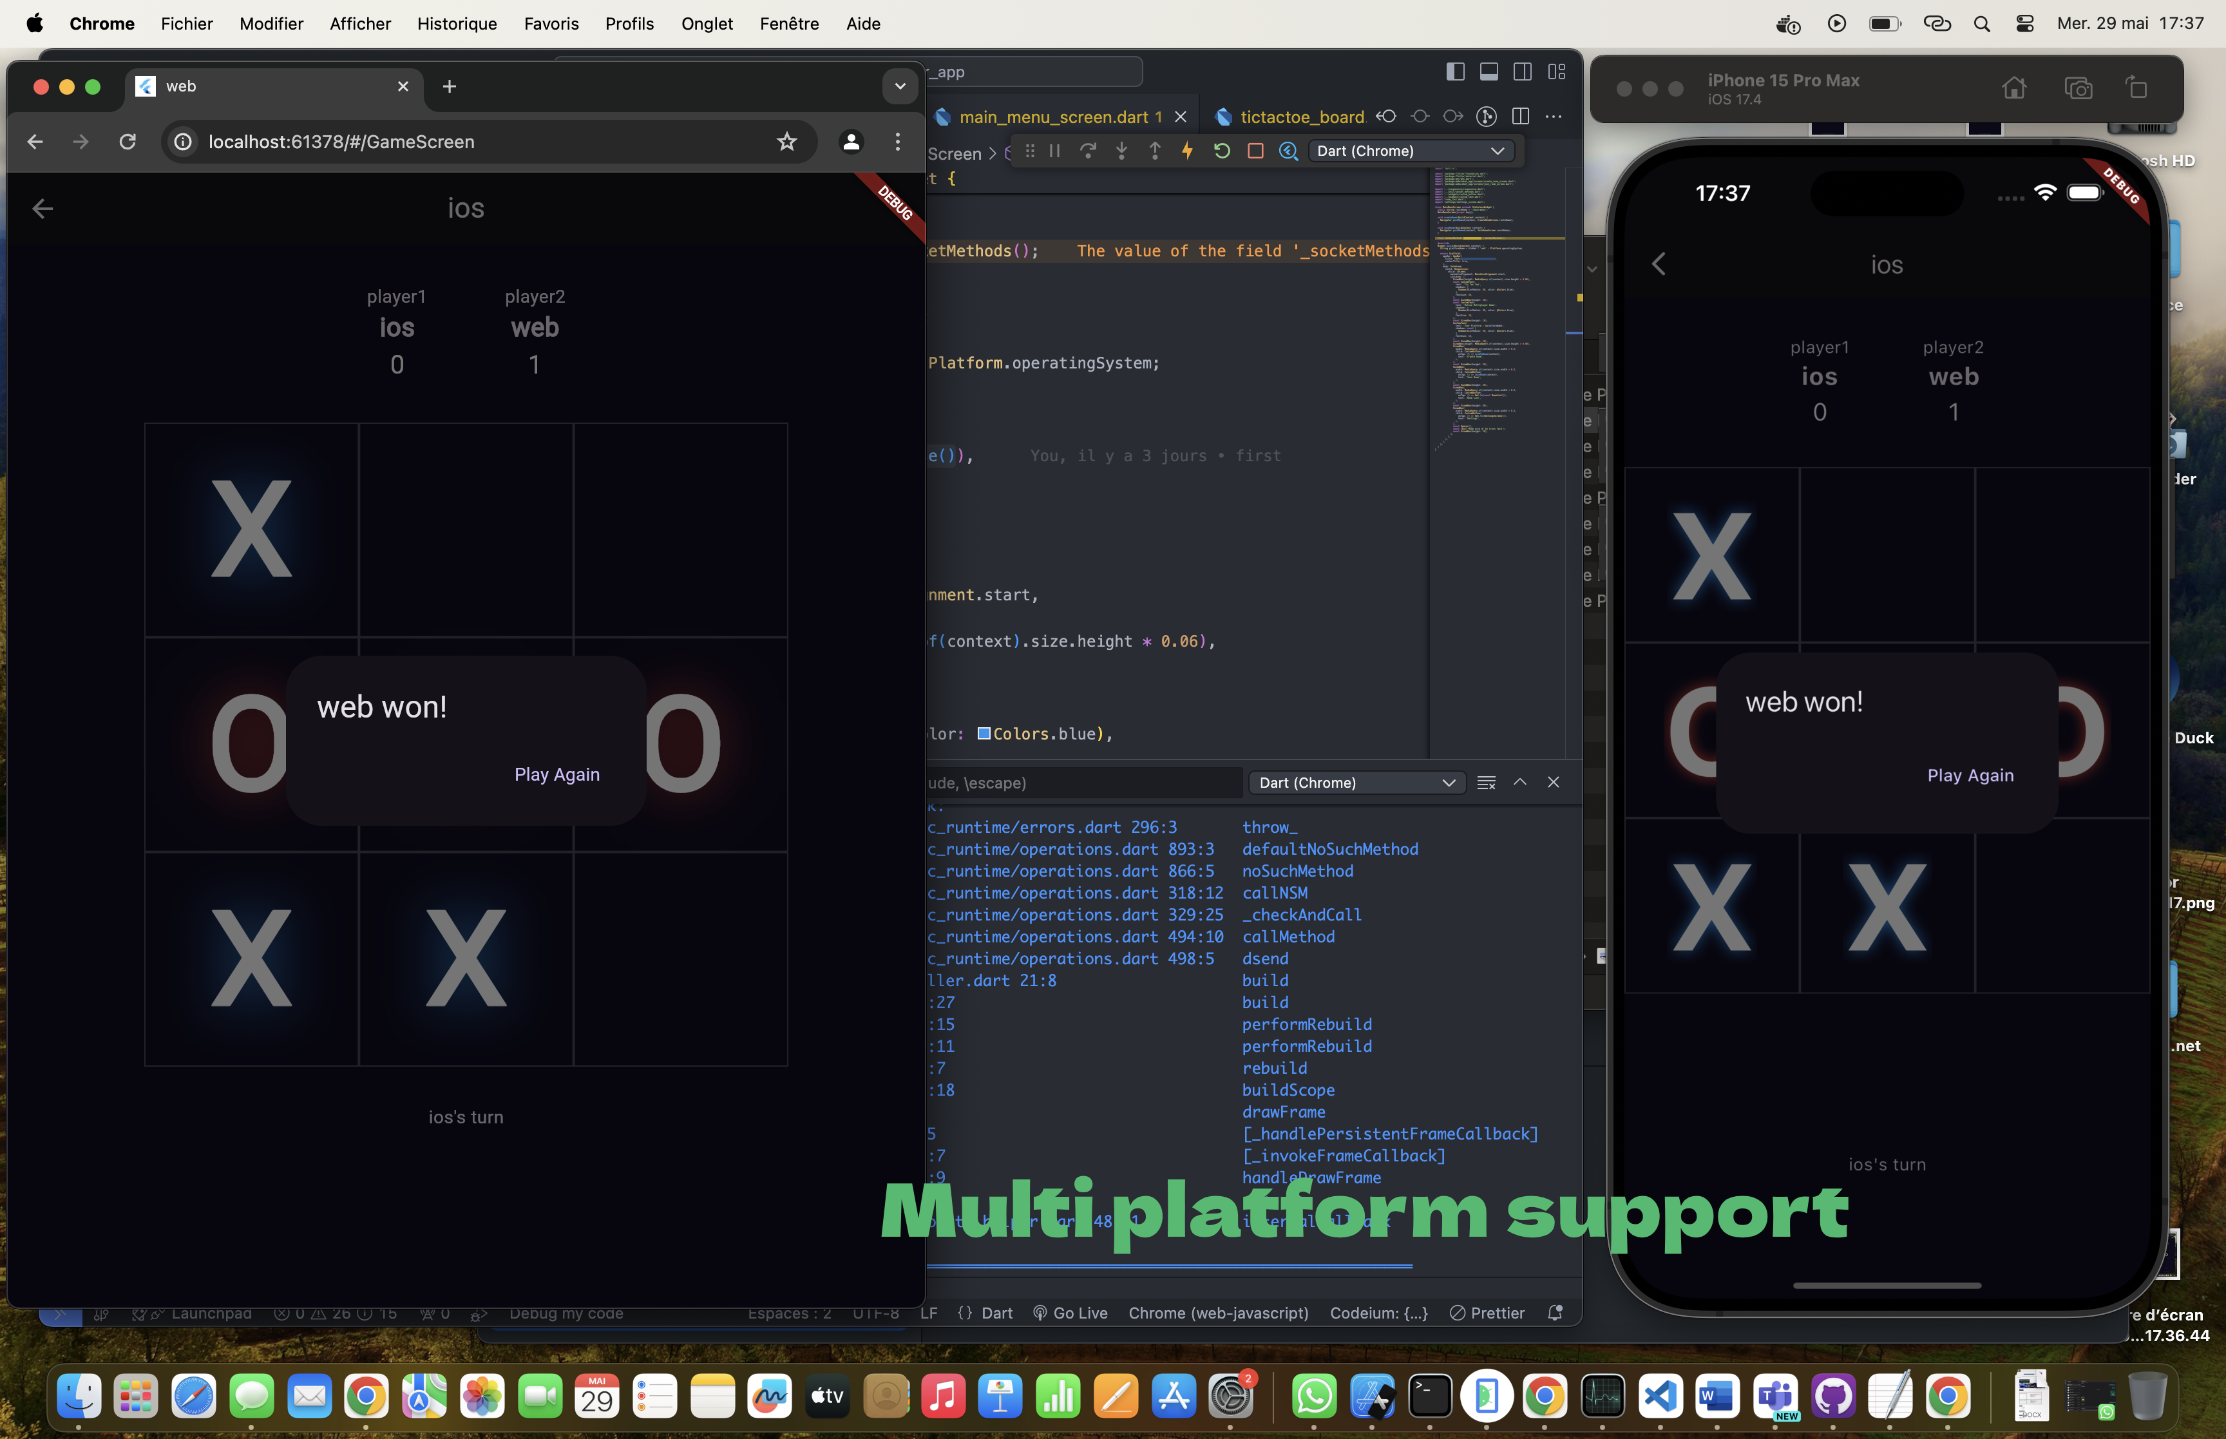Open the source control graph icon in the editor
Image resolution: width=2226 pixels, height=1439 pixels.
click(1486, 116)
